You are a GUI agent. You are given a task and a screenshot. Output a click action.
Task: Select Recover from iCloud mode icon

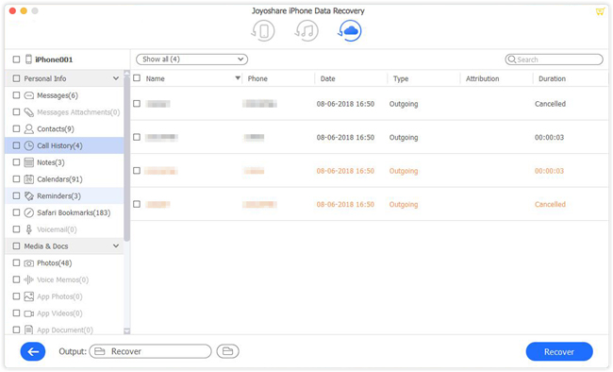(350, 30)
